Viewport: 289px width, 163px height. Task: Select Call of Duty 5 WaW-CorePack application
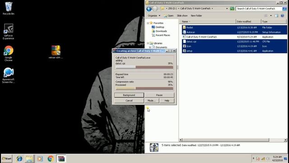(234, 37)
